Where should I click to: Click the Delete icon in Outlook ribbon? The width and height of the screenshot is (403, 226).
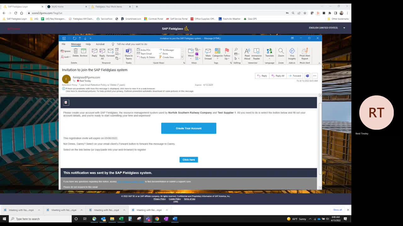(76, 51)
